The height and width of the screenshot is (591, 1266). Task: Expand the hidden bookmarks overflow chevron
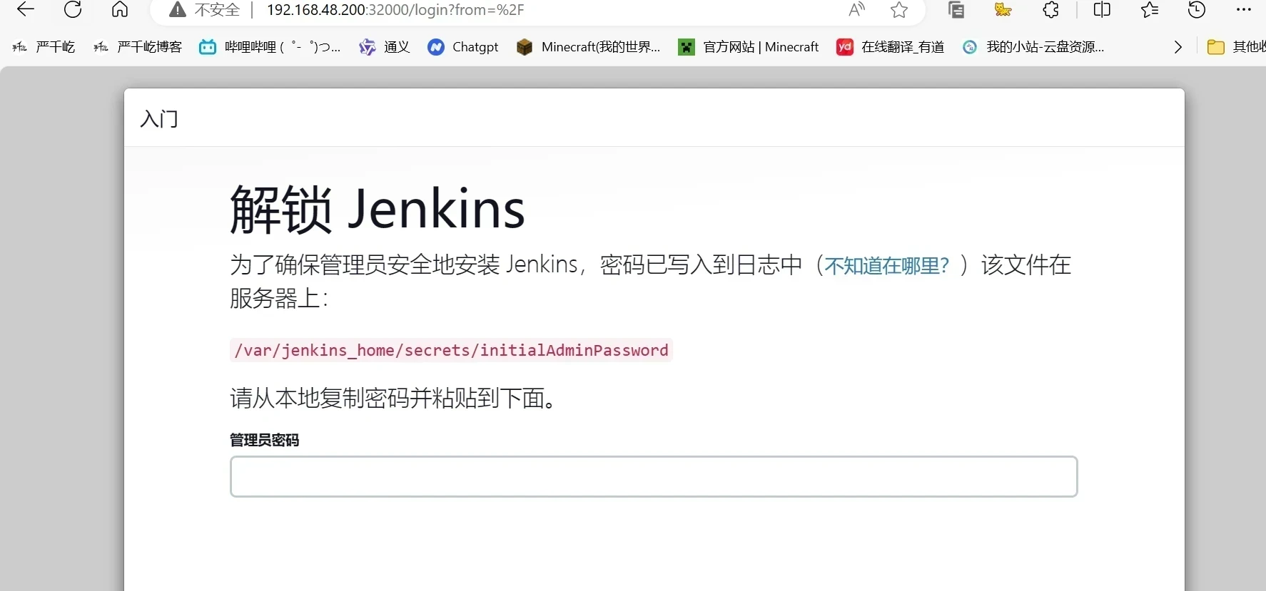click(x=1178, y=47)
